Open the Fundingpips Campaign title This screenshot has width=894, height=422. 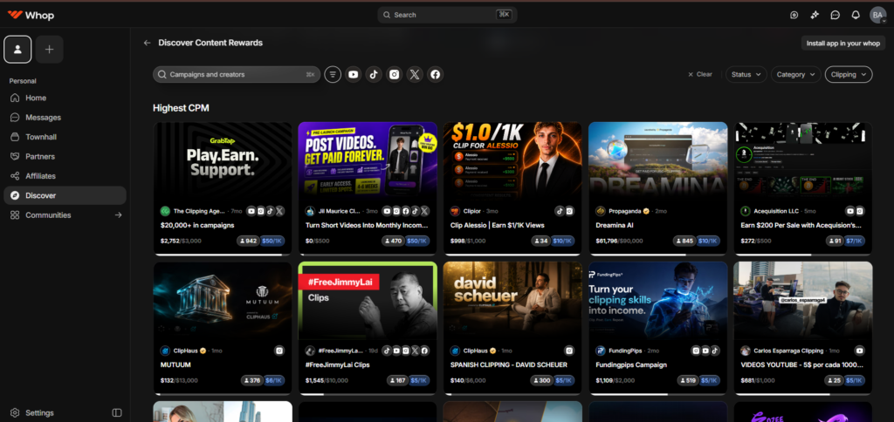tap(630, 365)
